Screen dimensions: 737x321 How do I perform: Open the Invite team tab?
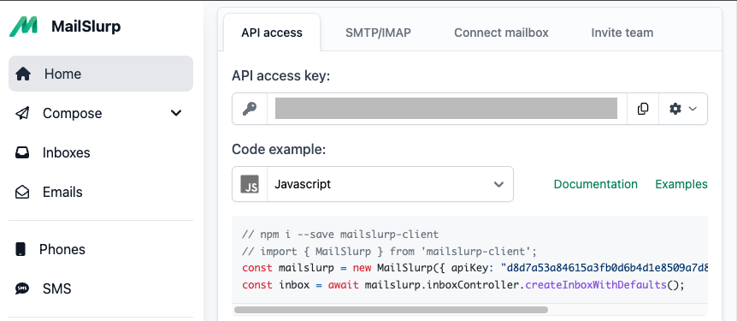(x=622, y=33)
